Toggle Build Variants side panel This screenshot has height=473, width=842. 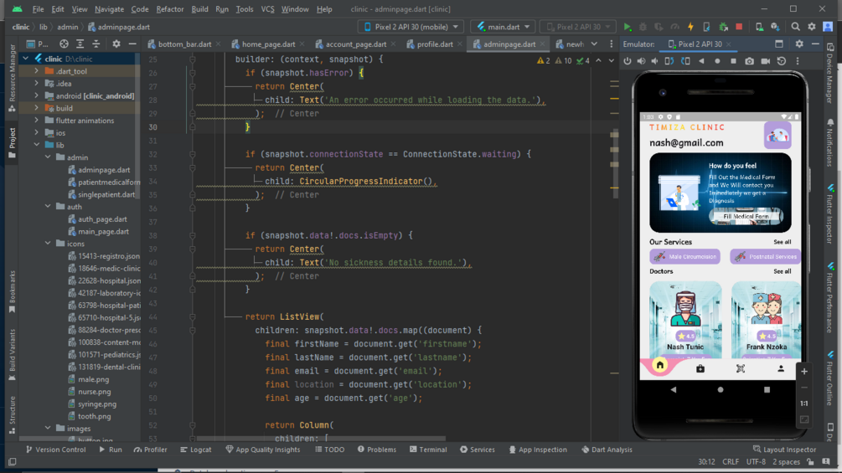12,355
